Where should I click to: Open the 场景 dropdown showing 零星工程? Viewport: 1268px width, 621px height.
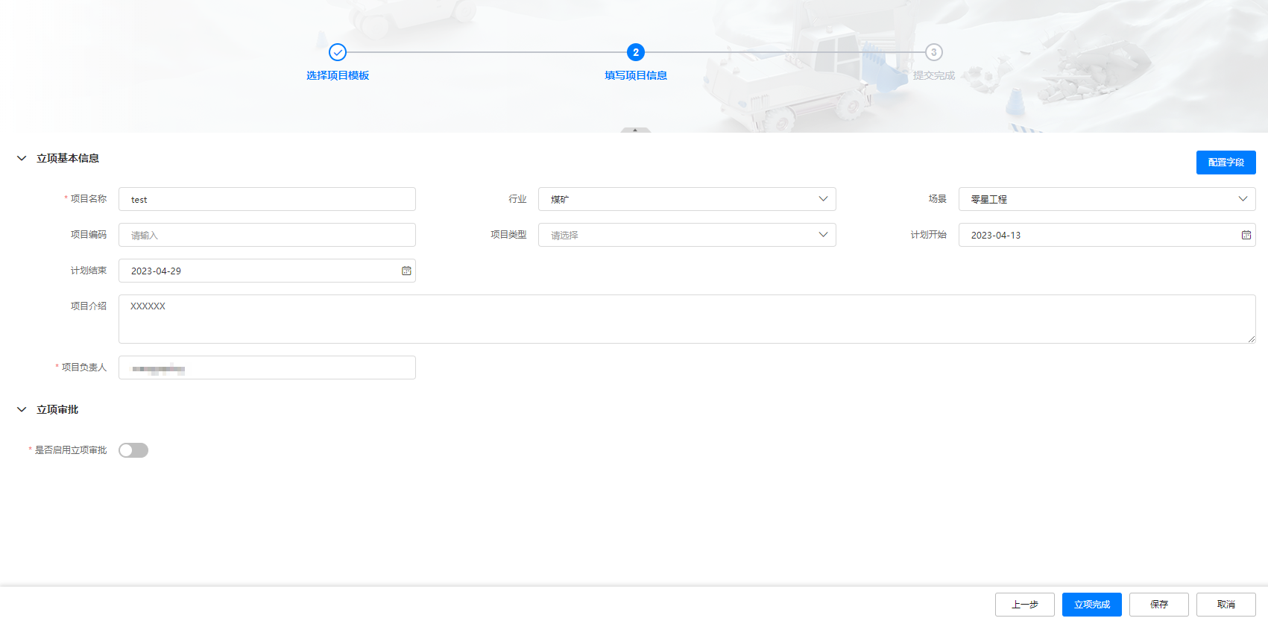pyautogui.click(x=1106, y=199)
